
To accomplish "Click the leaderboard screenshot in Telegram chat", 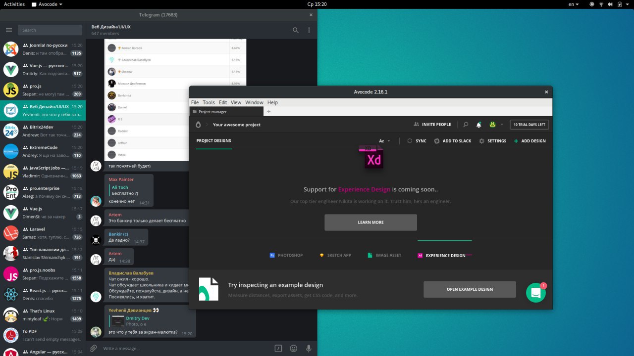I will [x=175, y=99].
